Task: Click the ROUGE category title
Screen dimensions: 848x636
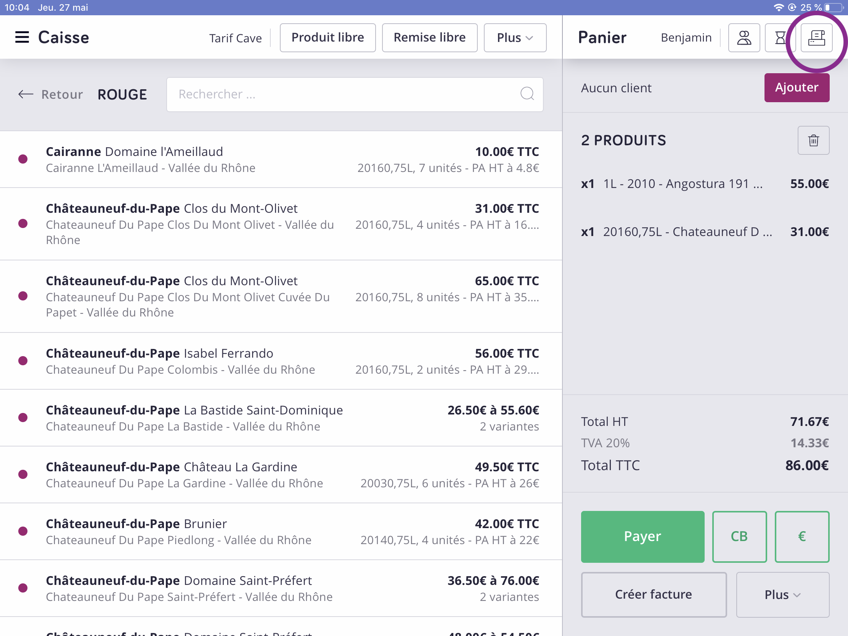Action: (x=122, y=95)
